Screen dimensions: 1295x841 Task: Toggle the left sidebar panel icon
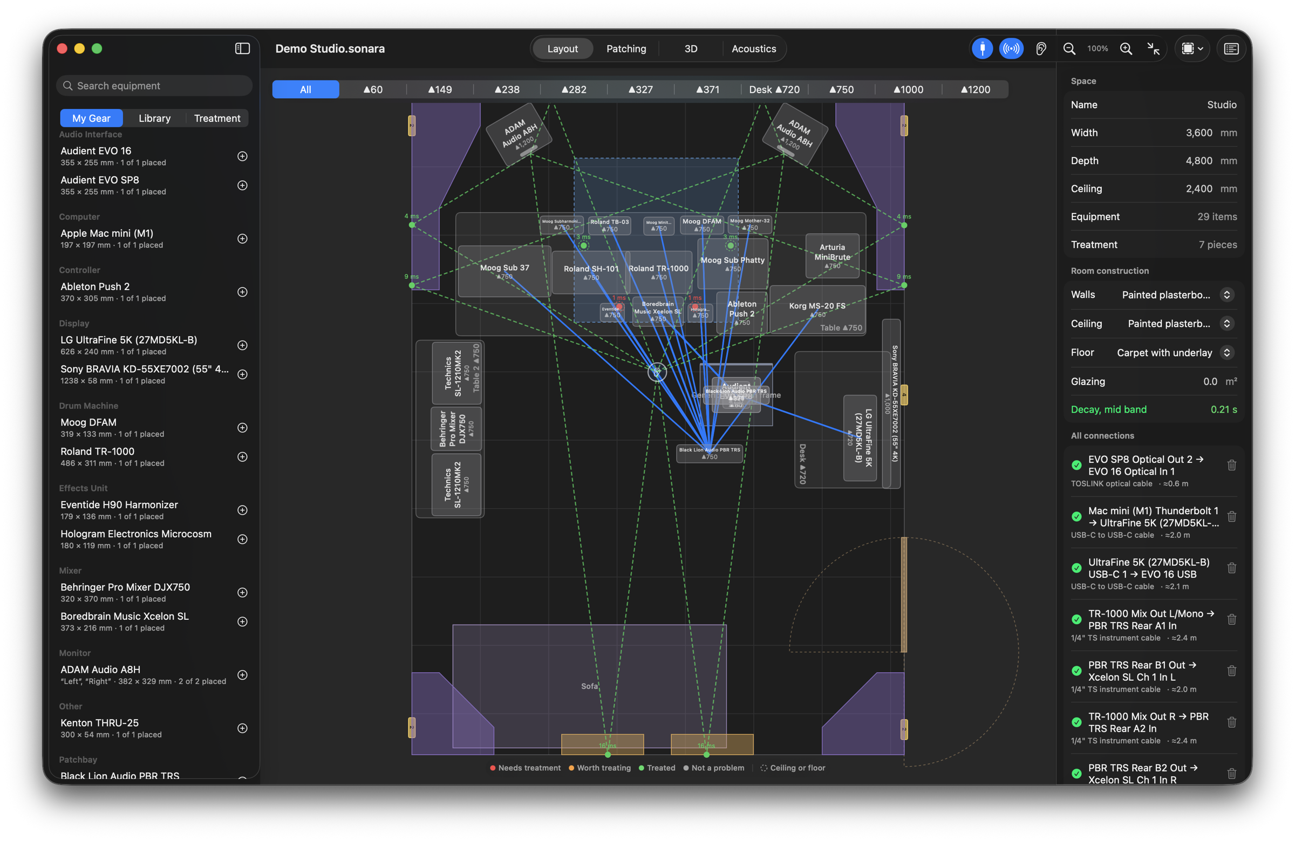click(x=242, y=49)
